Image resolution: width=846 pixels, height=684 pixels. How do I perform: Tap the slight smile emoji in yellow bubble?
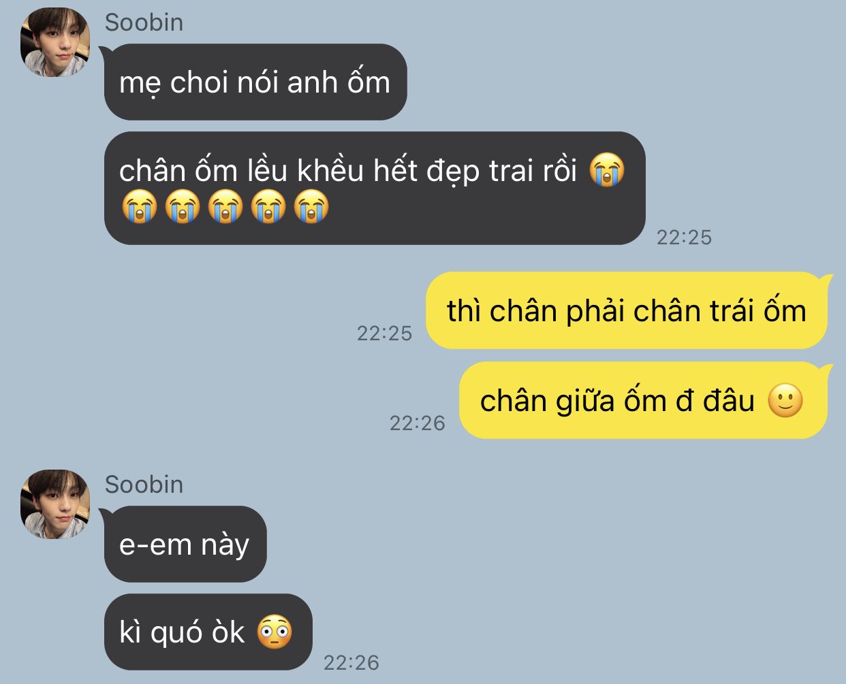(x=785, y=400)
